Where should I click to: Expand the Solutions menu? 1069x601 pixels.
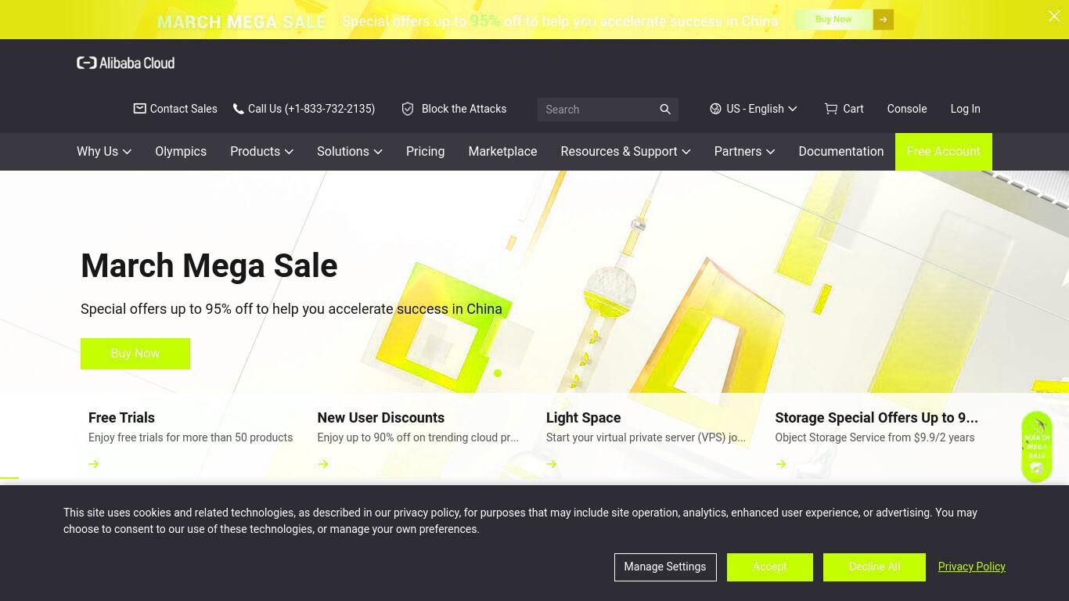point(349,152)
